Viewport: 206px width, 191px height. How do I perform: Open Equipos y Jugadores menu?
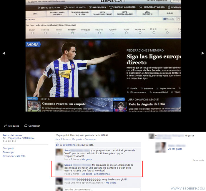(x=122, y=7)
